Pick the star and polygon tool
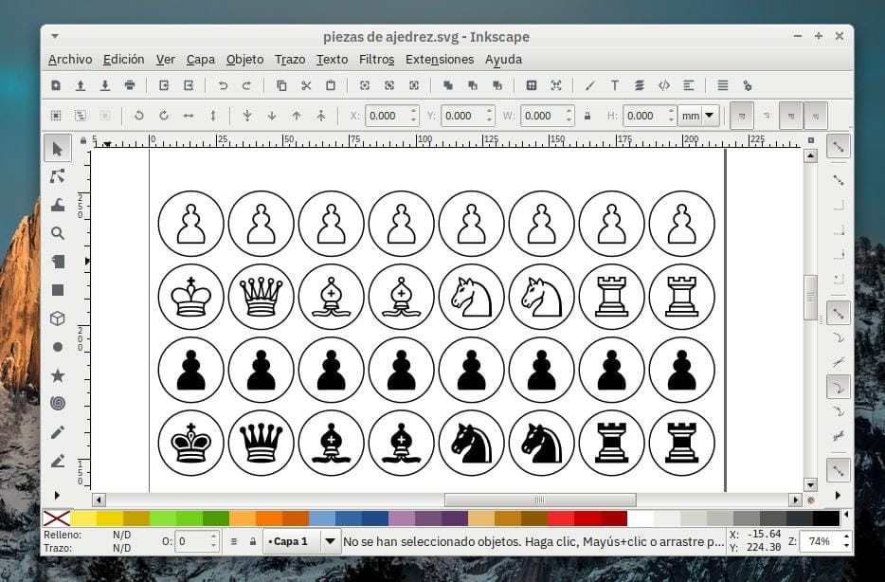885x582 pixels. [x=59, y=374]
